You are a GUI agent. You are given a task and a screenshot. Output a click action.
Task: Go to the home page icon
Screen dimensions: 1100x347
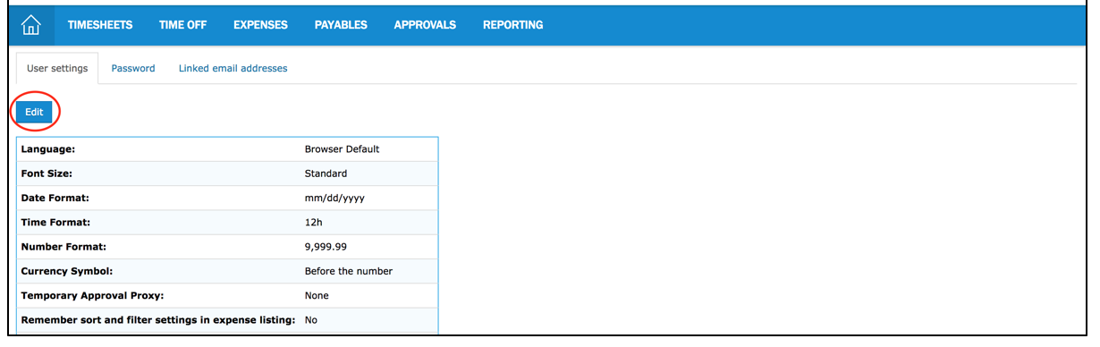point(31,25)
